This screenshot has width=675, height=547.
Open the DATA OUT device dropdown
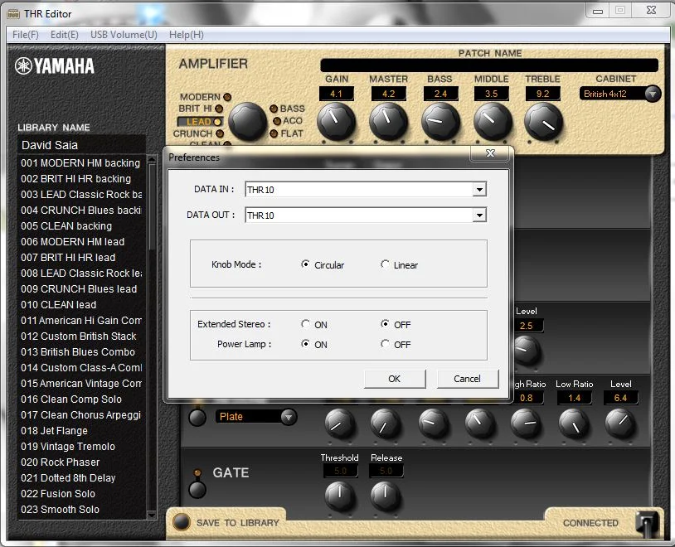pyautogui.click(x=478, y=215)
